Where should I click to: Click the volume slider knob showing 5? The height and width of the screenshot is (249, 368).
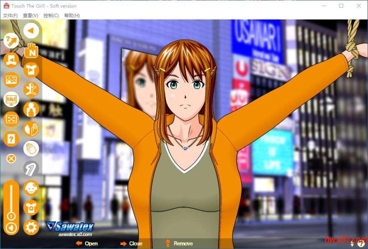tap(11, 216)
